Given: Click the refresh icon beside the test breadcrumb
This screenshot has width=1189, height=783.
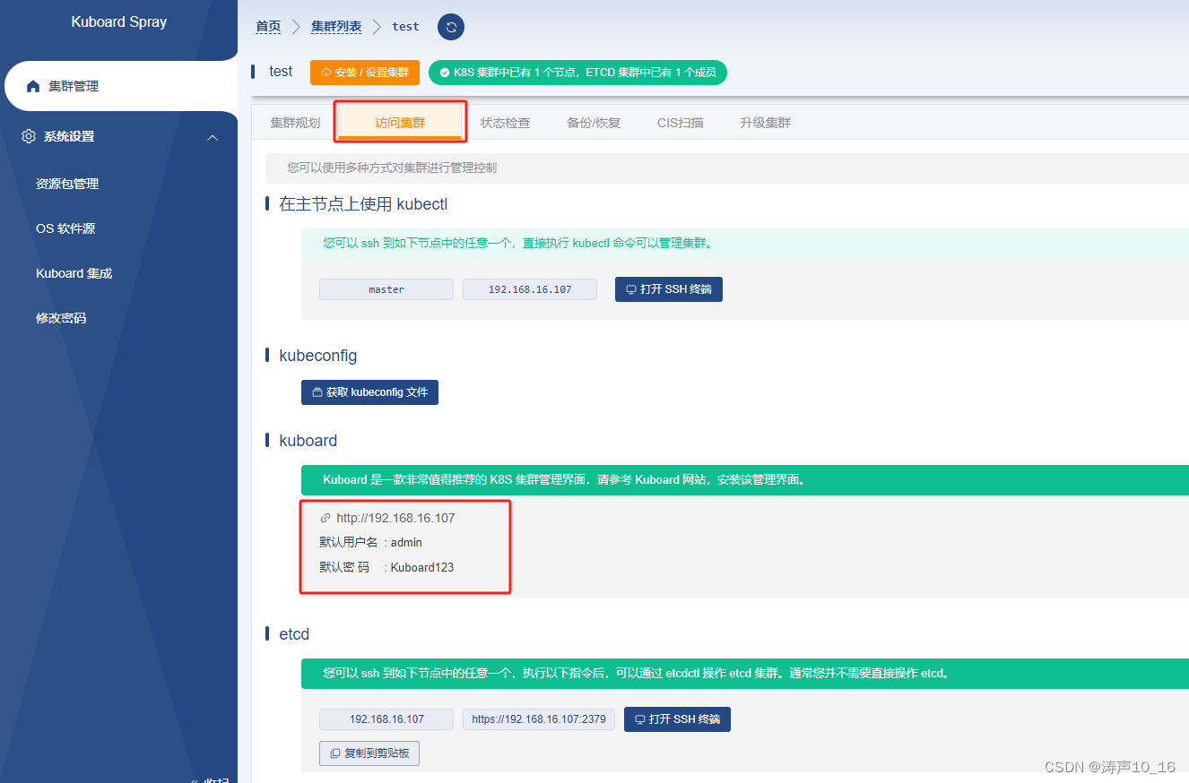Looking at the screenshot, I should click(451, 27).
